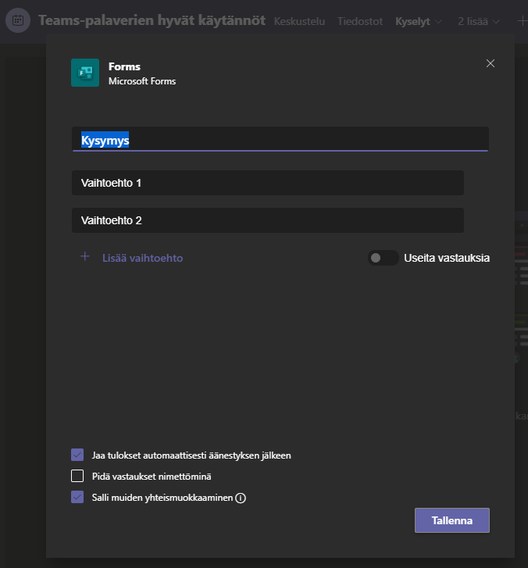Focus the Vaihtoehto 2 input field
This screenshot has width=528, height=568.
268,220
